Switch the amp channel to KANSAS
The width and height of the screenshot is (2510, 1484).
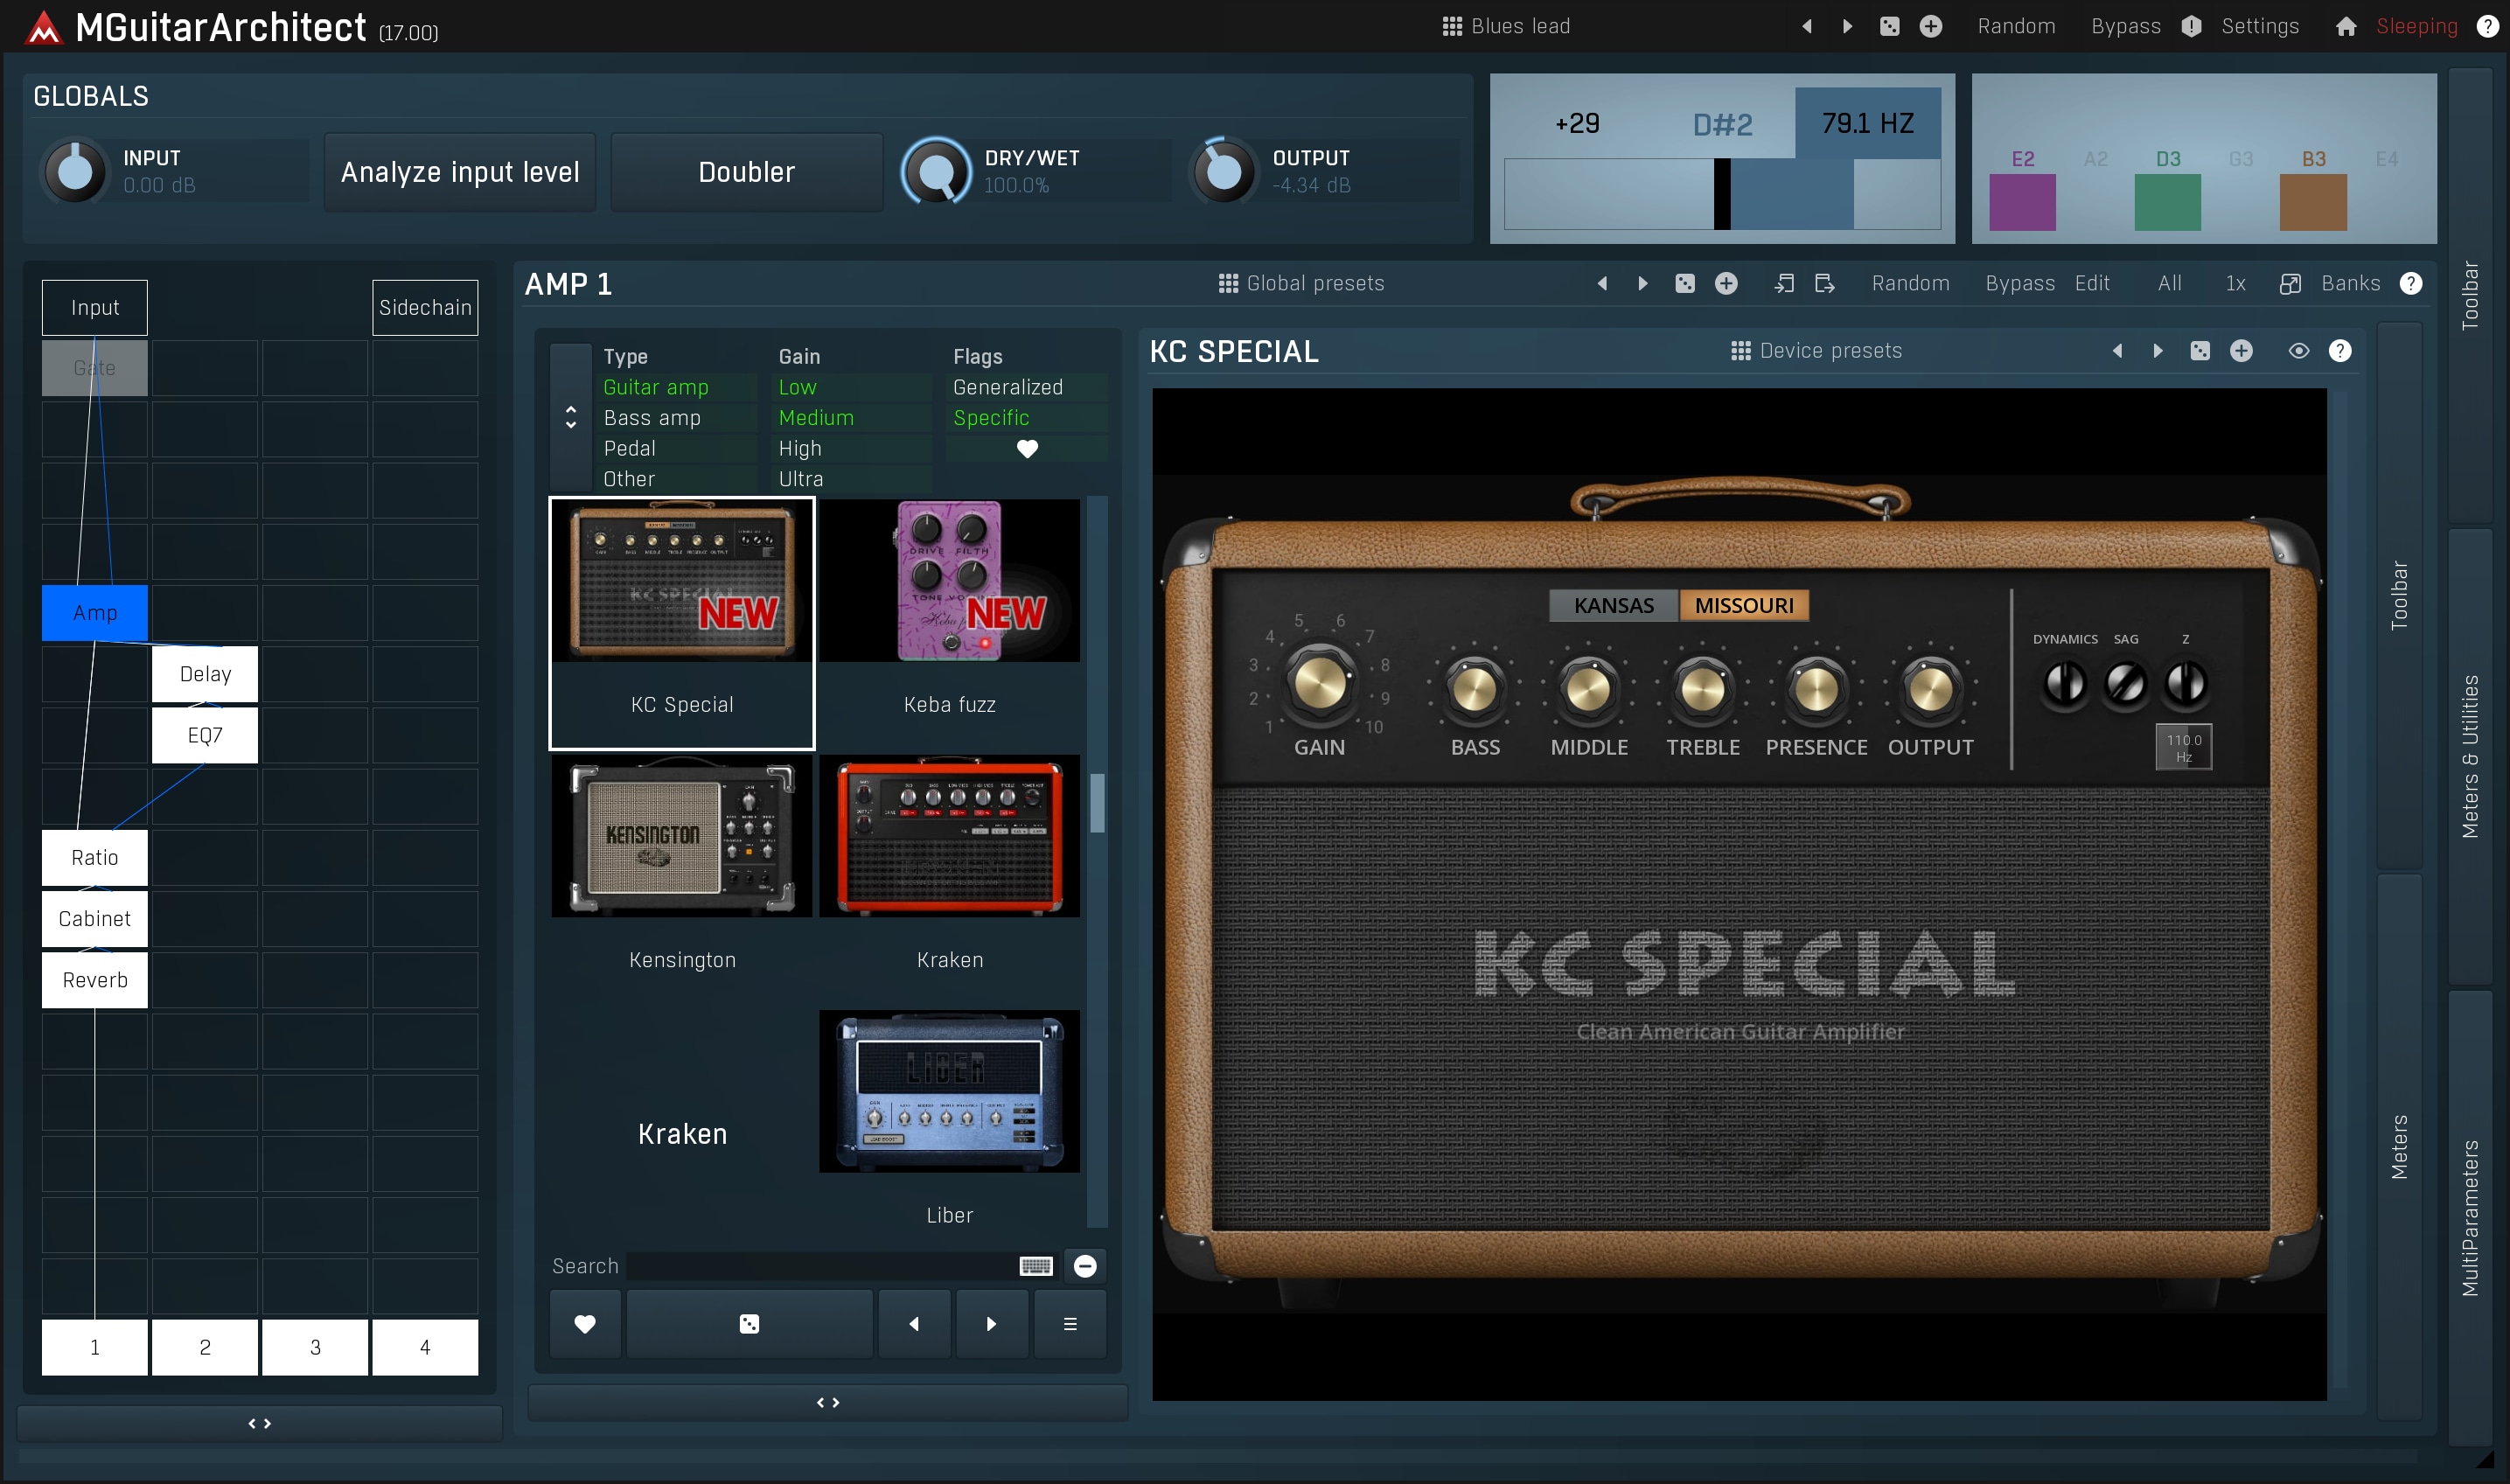(1613, 605)
